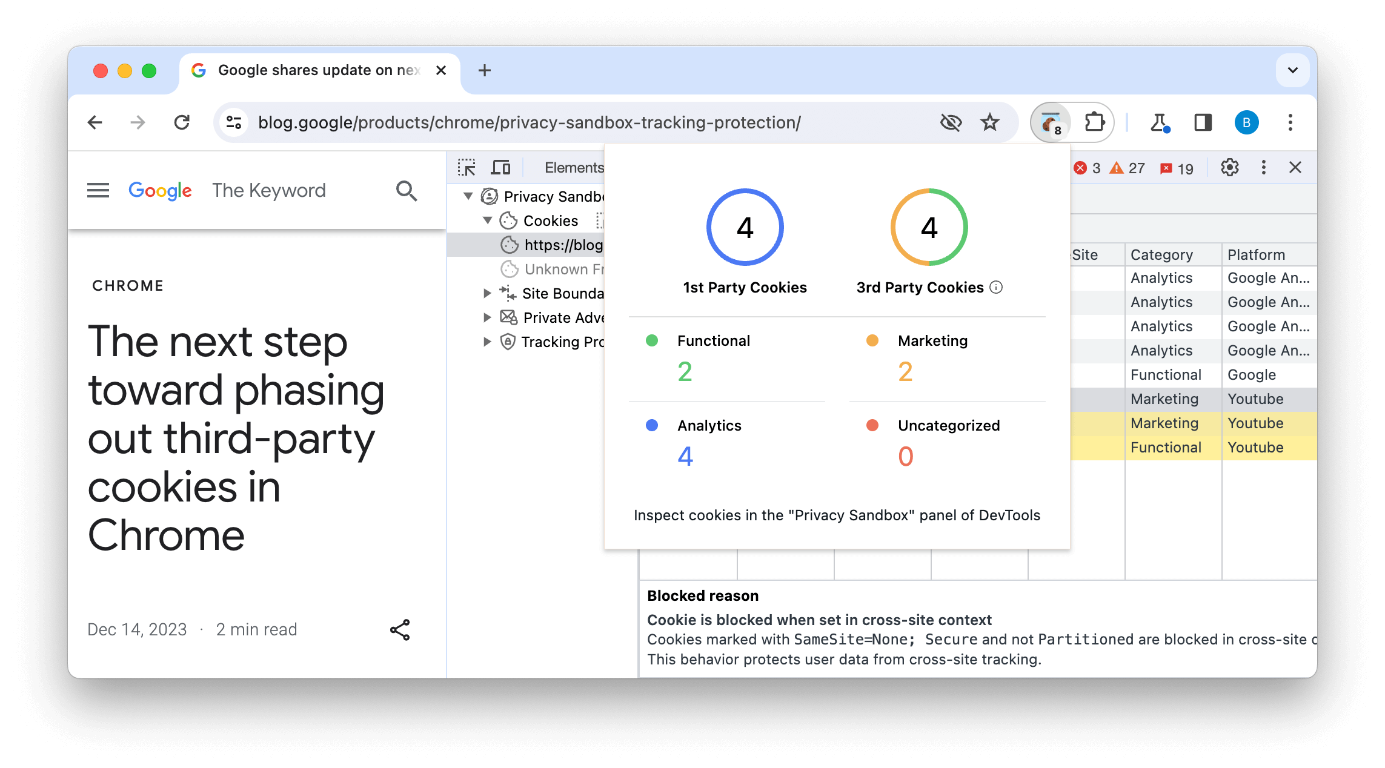
Task: Select the Elements panel tab
Action: [x=573, y=167]
